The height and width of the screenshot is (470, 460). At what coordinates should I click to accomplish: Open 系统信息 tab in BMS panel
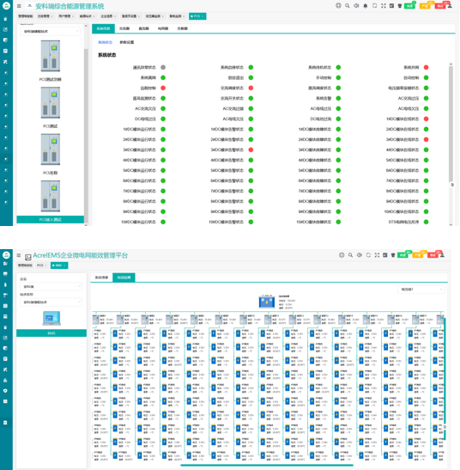click(101, 278)
